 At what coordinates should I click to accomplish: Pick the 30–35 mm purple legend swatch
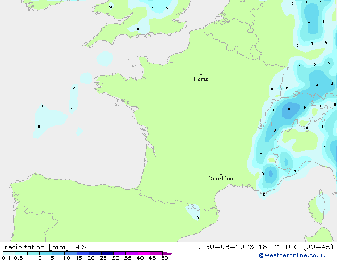[119, 253]
